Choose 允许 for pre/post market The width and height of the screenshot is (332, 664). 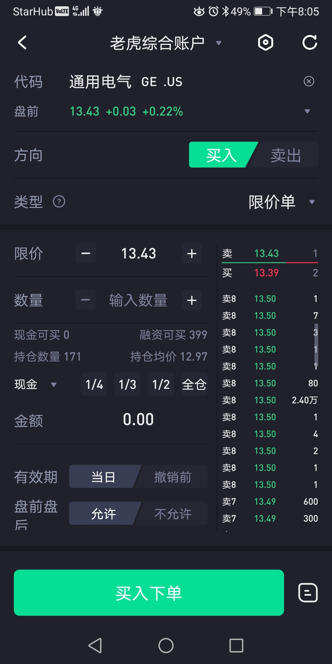click(x=103, y=514)
